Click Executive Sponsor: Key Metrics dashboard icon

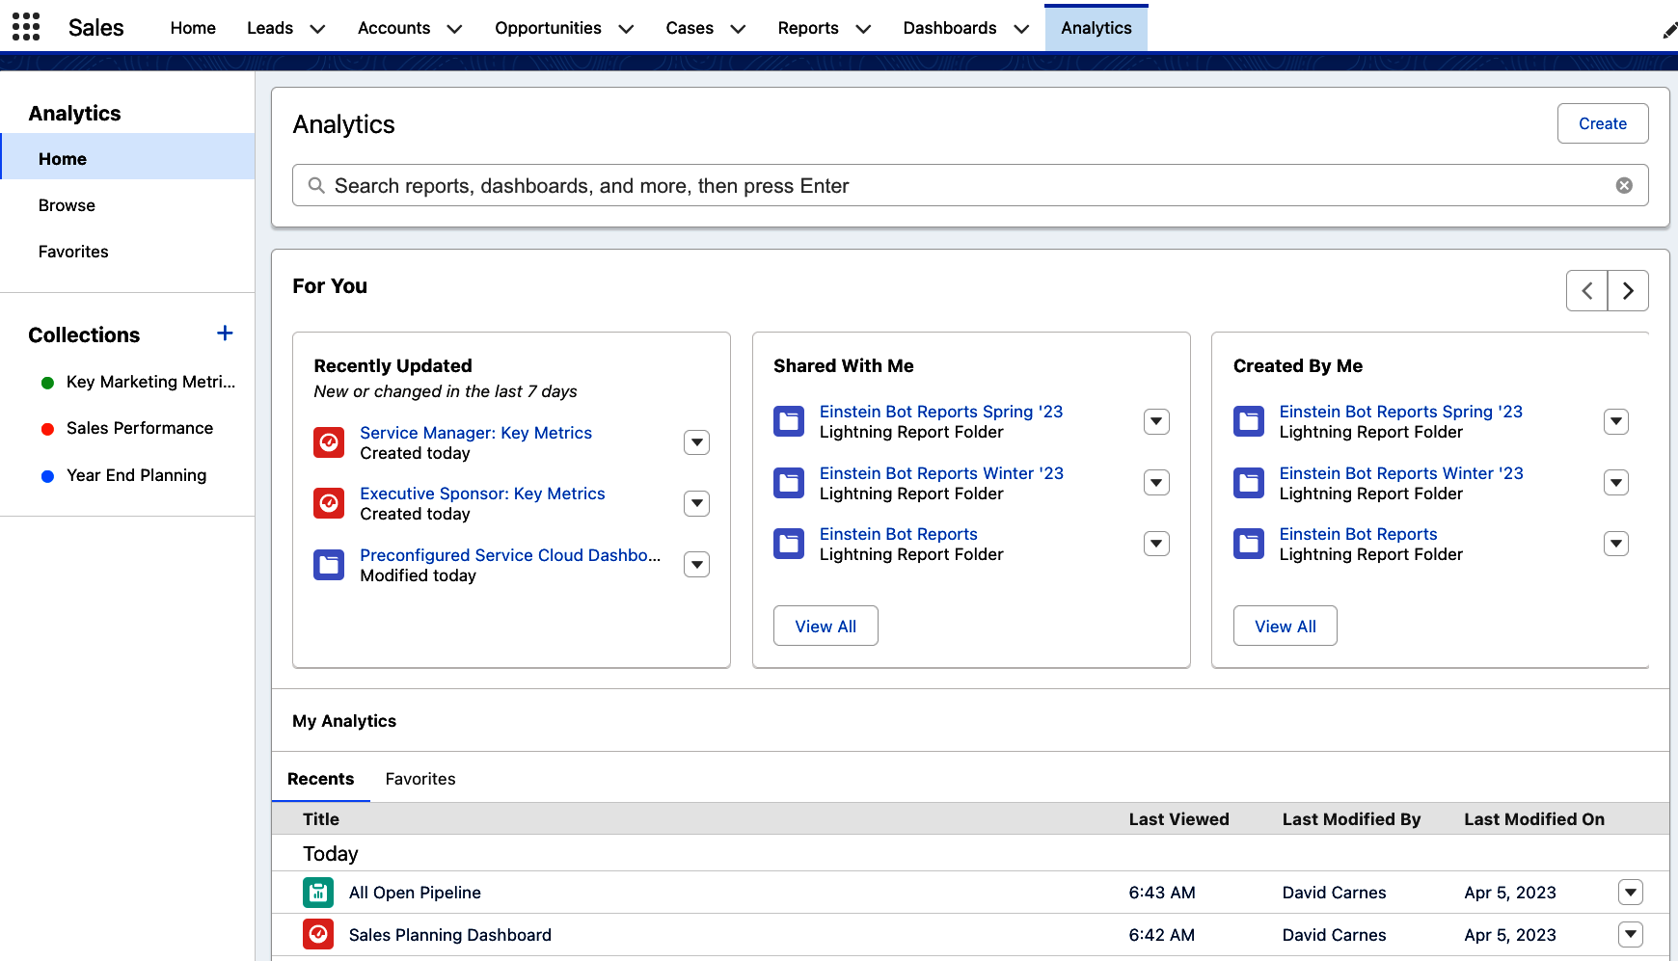click(329, 503)
